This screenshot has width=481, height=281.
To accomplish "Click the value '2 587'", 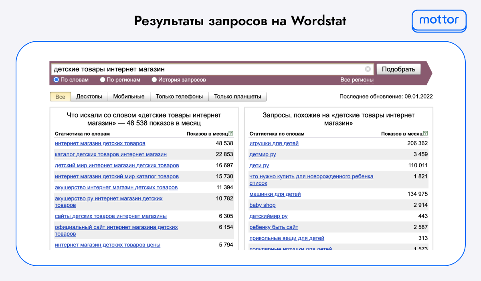I will (420, 227).
